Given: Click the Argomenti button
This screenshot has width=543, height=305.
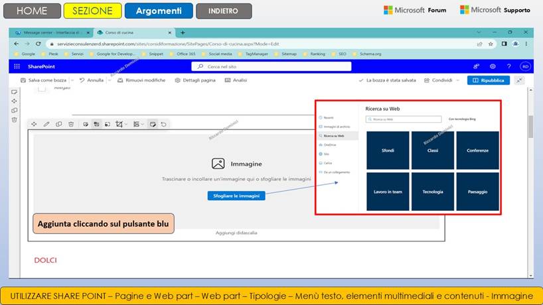Looking at the screenshot, I should 159,11.
